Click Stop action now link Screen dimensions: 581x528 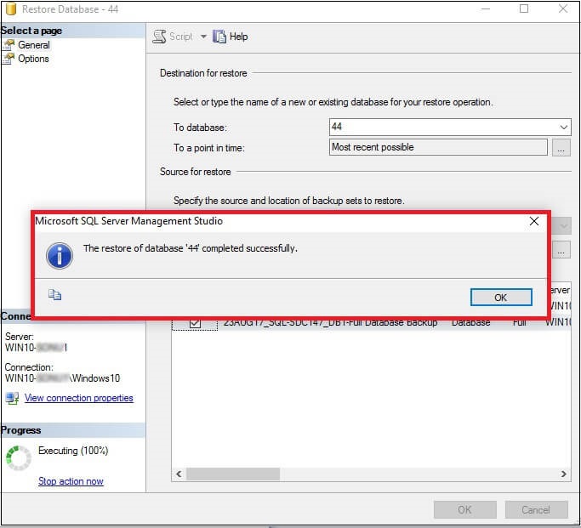[x=71, y=481]
